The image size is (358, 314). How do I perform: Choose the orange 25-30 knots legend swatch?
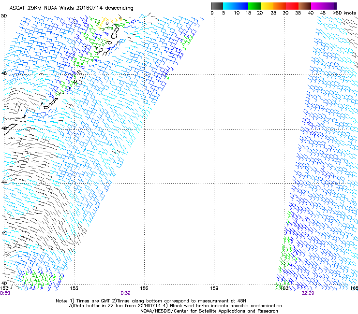(x=280, y=6)
